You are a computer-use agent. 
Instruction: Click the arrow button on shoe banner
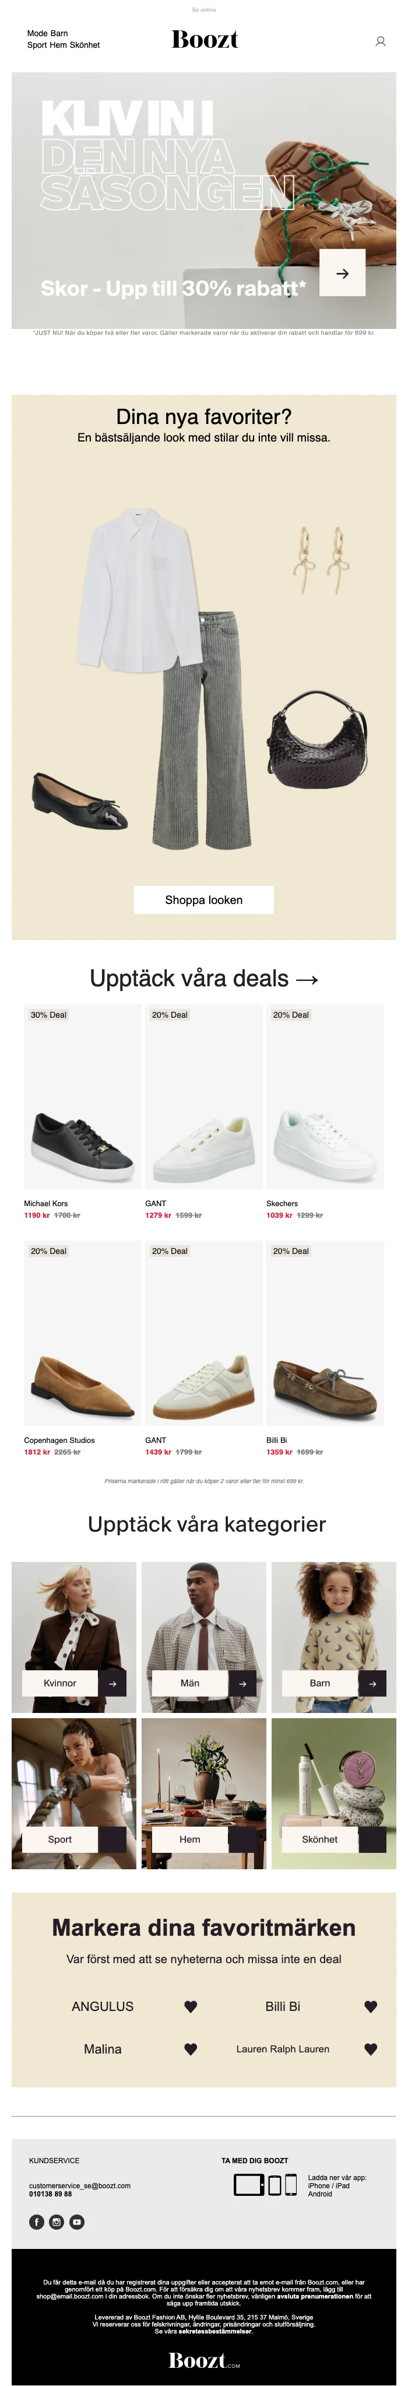click(342, 273)
